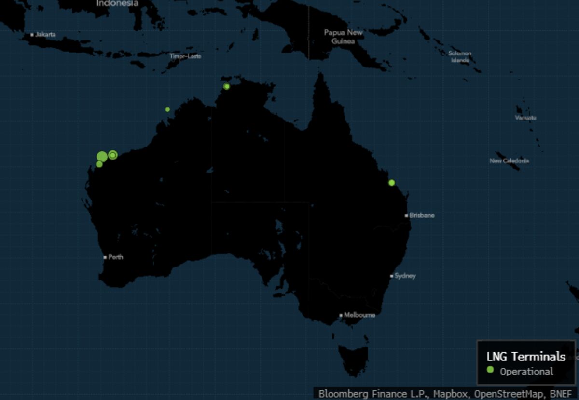Click the Bloomberg Finance L.P. credit

373,394
